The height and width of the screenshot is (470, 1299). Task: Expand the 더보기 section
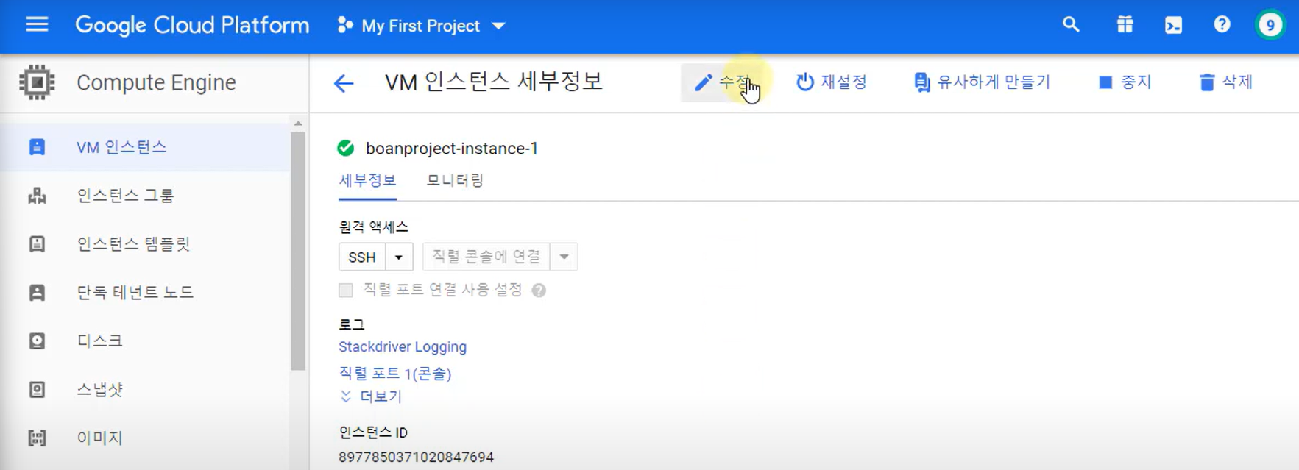[371, 397]
